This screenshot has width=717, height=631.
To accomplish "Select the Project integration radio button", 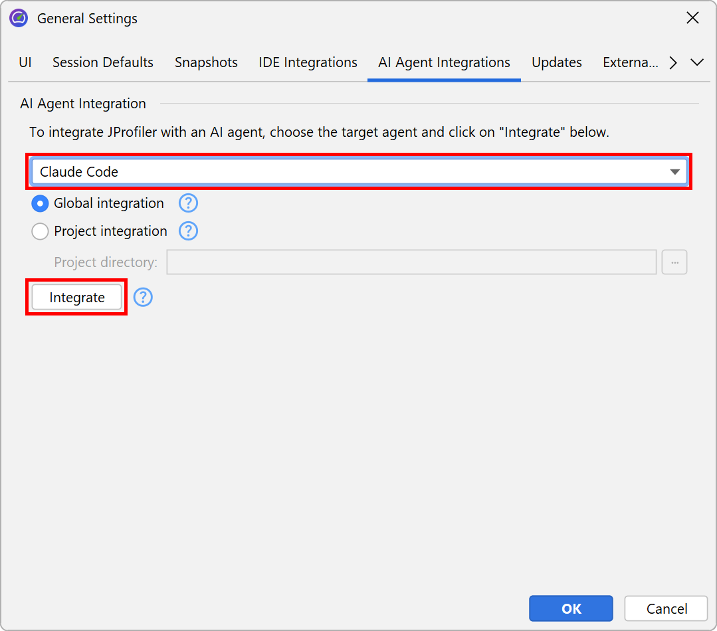I will pyautogui.click(x=41, y=231).
